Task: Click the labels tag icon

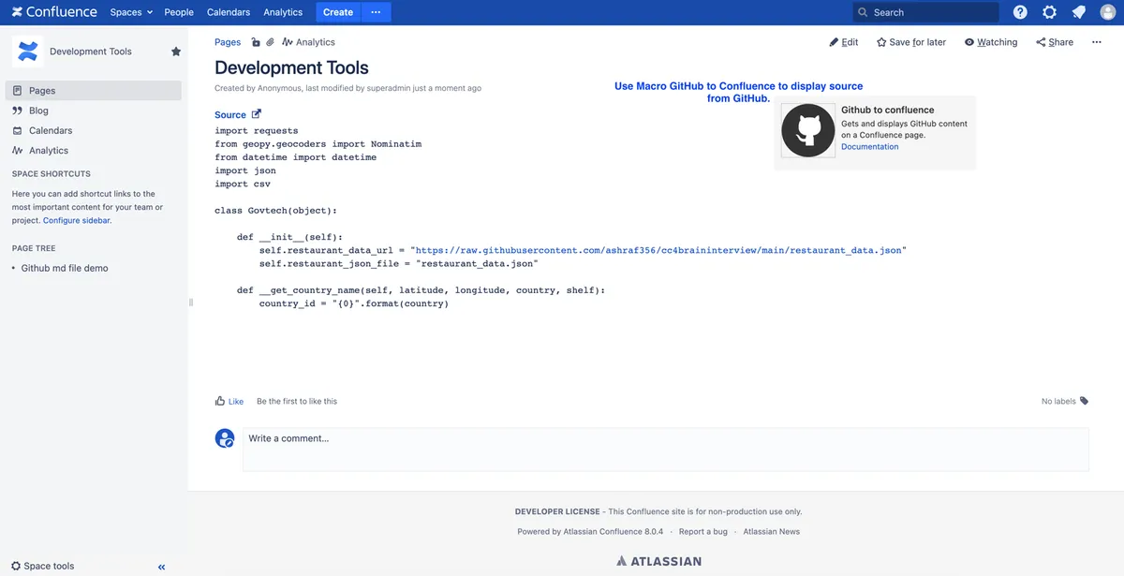Action: point(1085,401)
